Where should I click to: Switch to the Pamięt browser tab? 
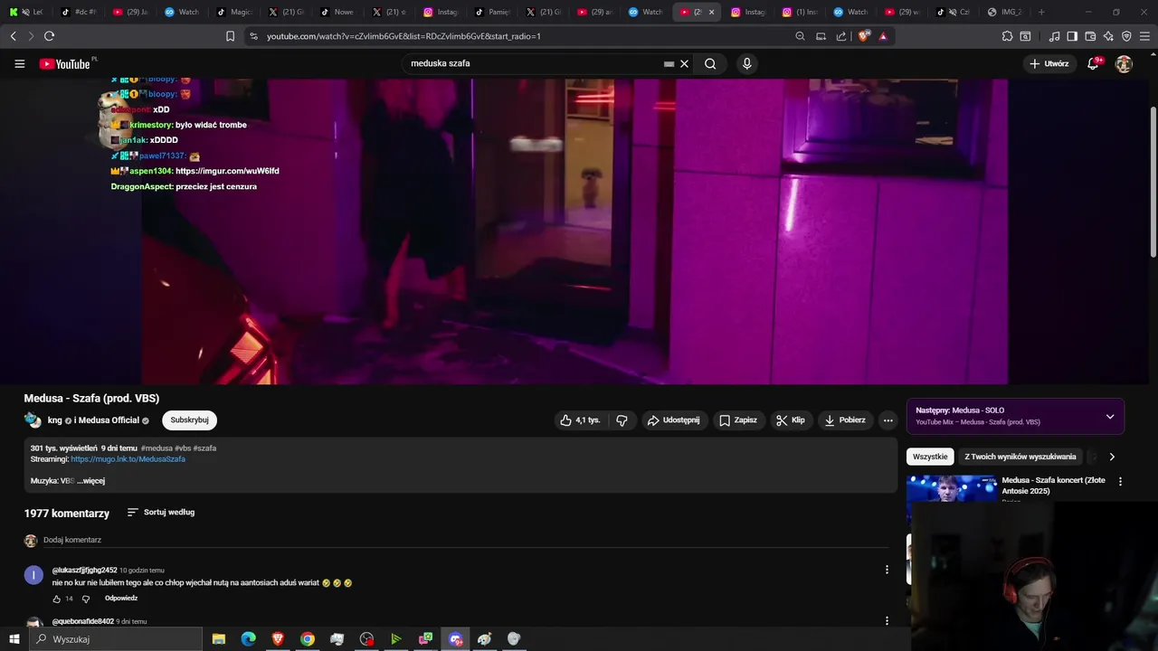[x=493, y=12]
